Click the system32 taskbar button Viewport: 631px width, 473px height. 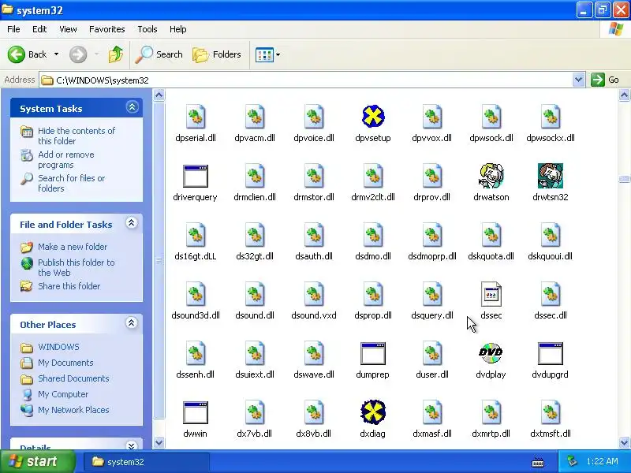(147, 462)
